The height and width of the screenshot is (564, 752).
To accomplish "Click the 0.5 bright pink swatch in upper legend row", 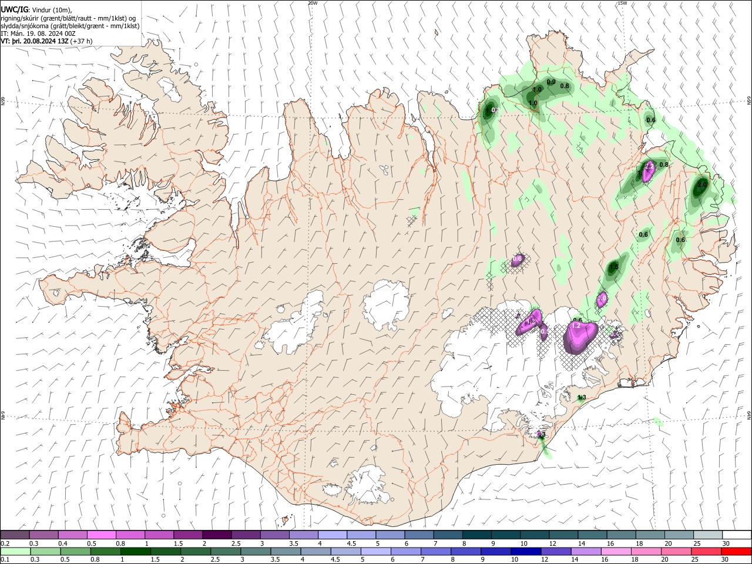I will (x=101, y=535).
